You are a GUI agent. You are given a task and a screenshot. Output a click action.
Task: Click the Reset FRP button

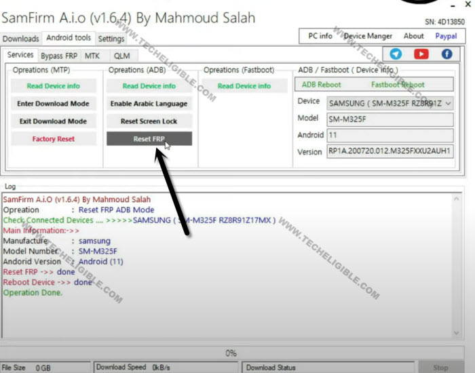click(149, 138)
